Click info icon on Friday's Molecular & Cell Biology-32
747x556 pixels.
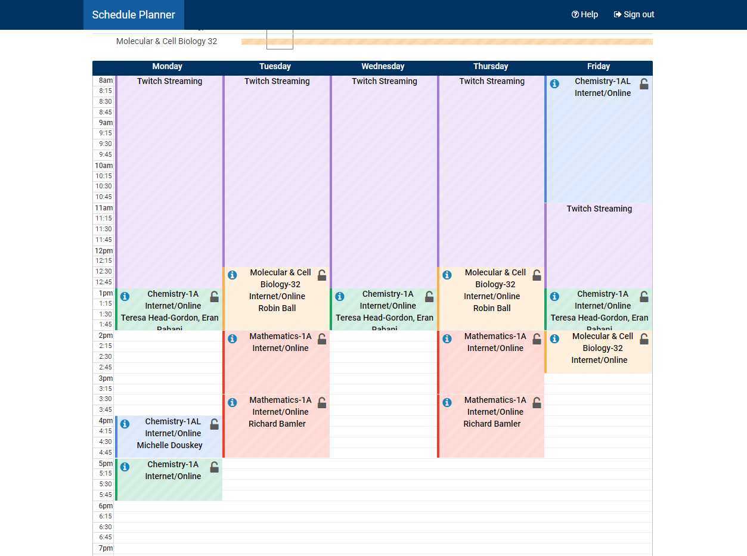coord(554,338)
